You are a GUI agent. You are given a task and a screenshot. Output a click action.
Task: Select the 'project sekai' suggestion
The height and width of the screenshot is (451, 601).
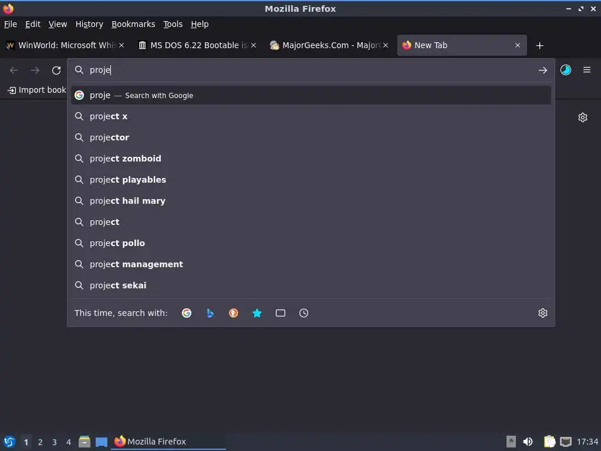pos(311,285)
